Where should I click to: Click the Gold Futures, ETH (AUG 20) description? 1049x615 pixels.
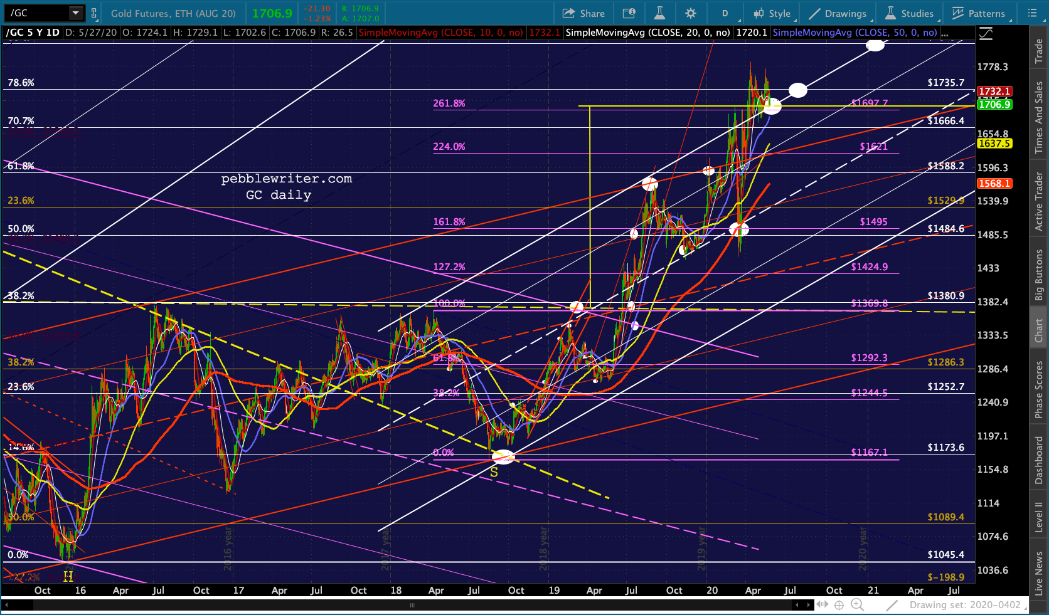coord(173,13)
